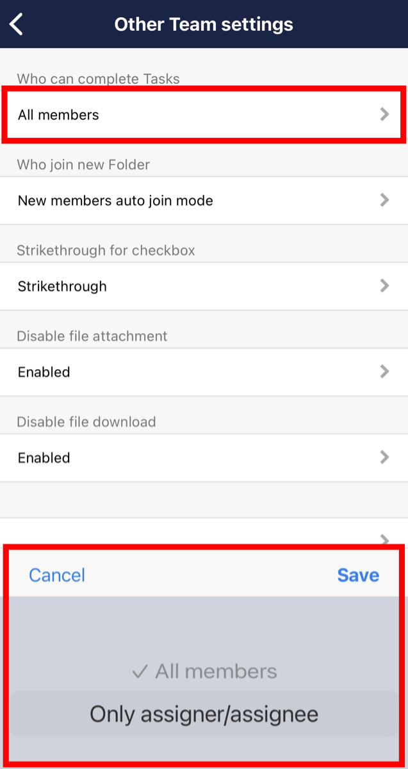The image size is (408, 769).
Task: Cancel the picker selection
Action: [x=56, y=575]
